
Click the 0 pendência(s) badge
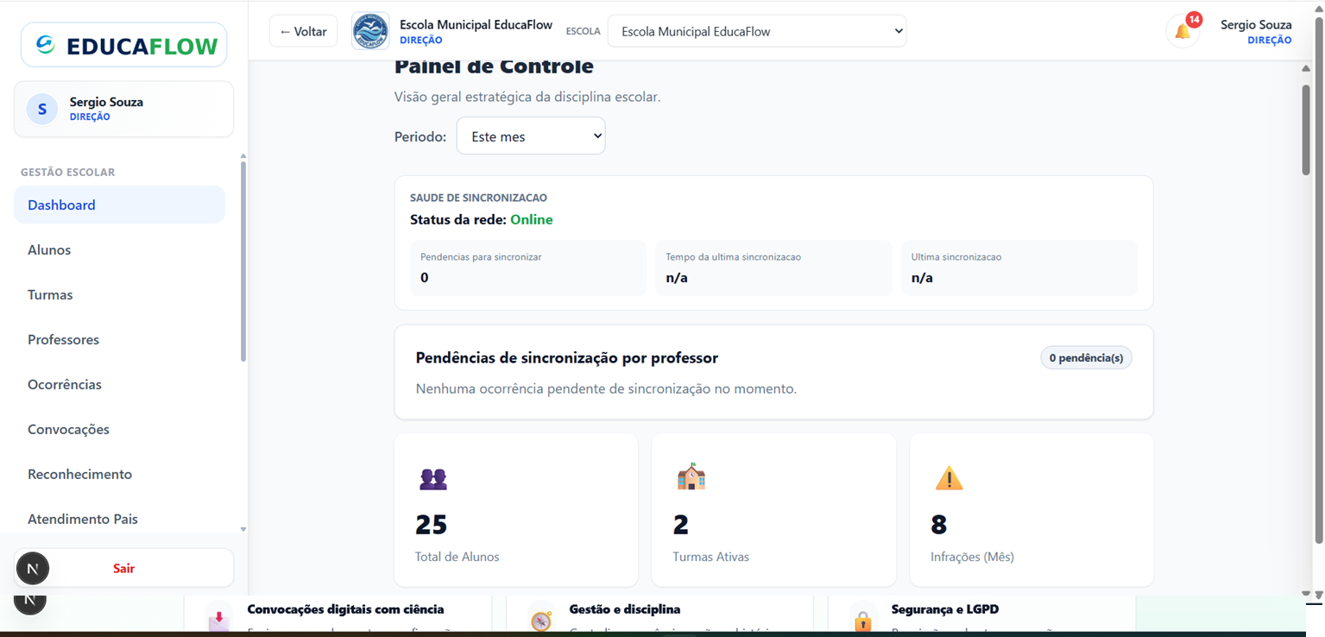click(x=1085, y=357)
